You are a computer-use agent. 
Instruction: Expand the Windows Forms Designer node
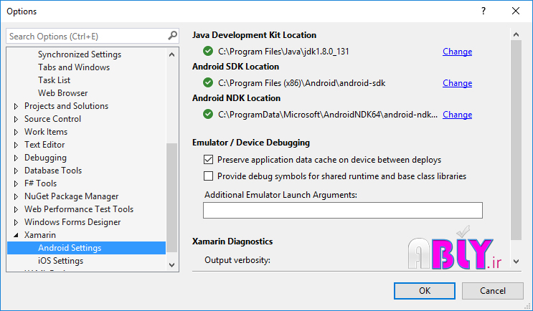[16, 222]
